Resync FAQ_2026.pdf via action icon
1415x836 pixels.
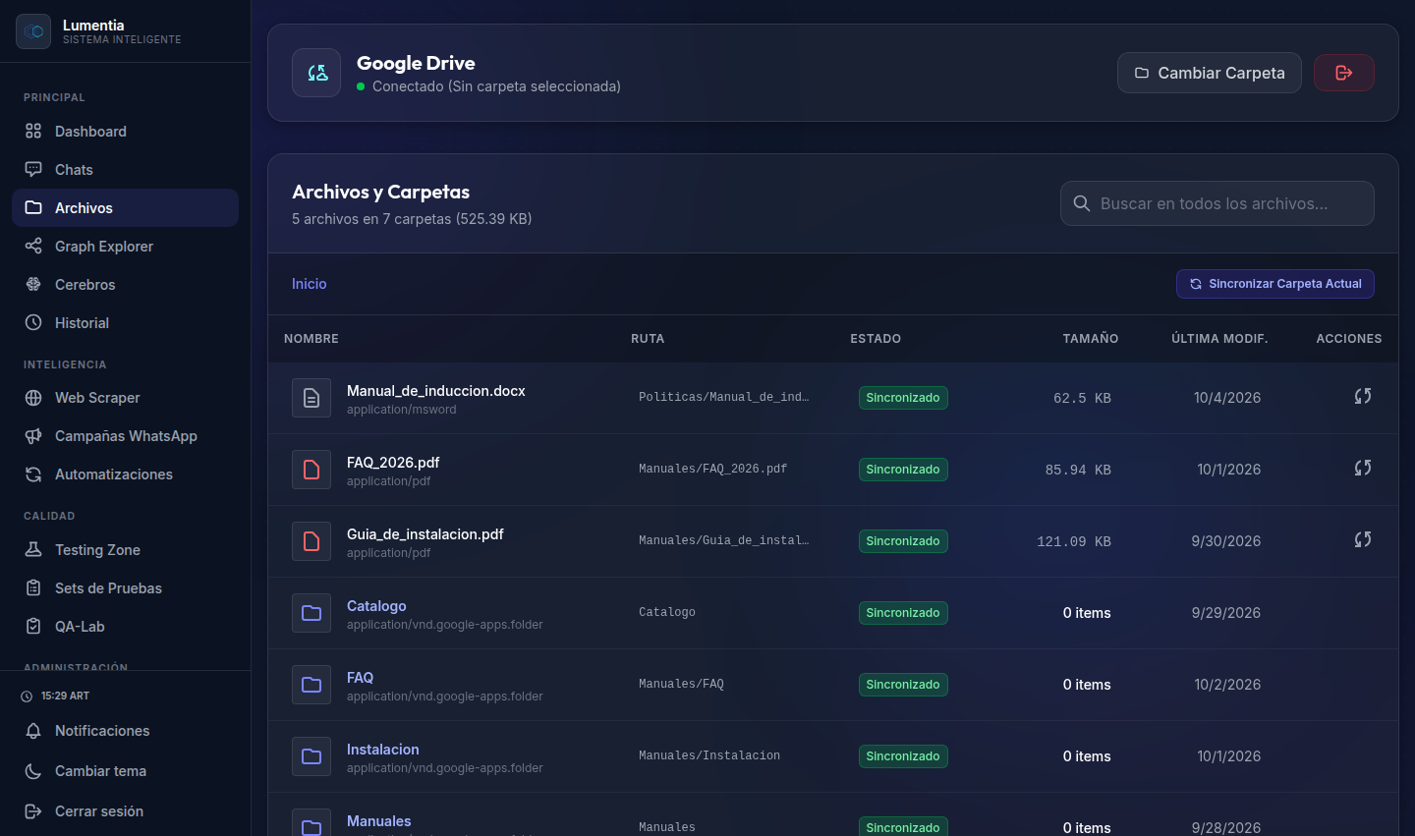click(x=1363, y=468)
